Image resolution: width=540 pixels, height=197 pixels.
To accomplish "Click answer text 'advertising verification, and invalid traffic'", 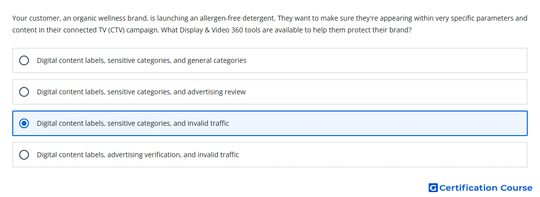I will click(x=173, y=155).
